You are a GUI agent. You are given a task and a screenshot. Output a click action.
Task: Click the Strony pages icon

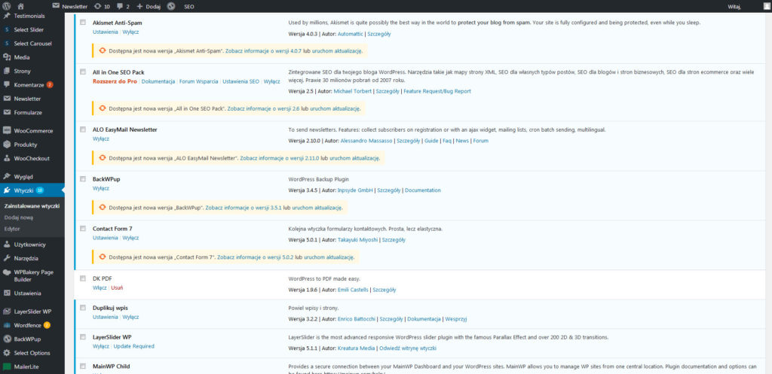[x=6, y=71]
